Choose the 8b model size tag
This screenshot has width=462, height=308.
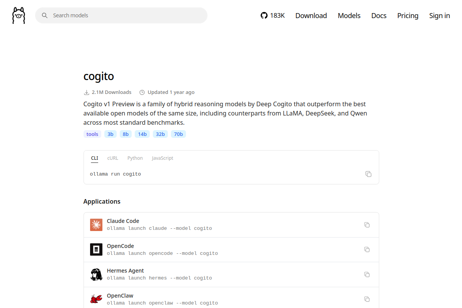coord(126,134)
